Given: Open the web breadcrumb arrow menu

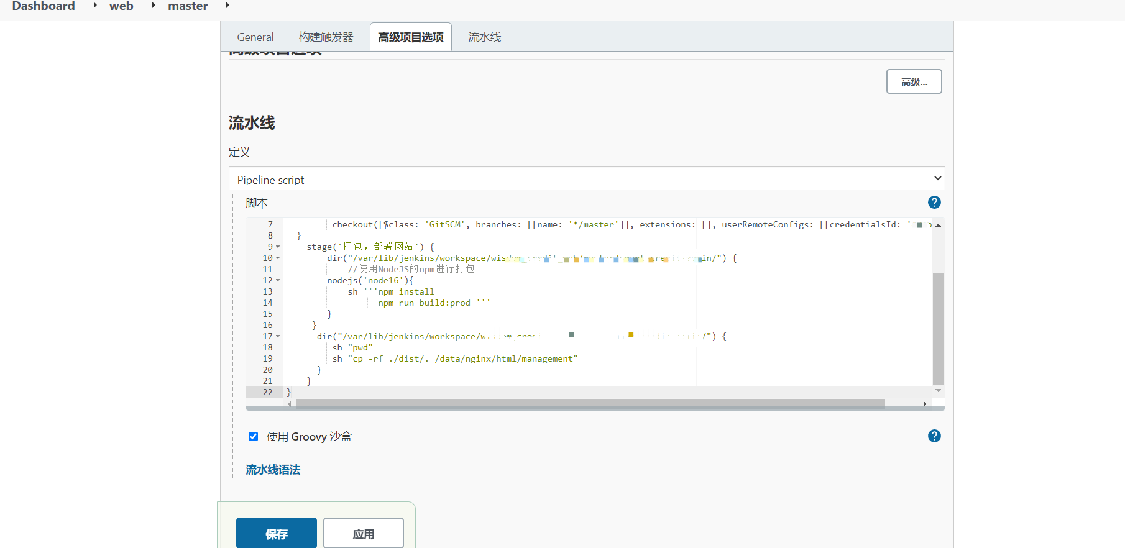Looking at the screenshot, I should tap(154, 6).
